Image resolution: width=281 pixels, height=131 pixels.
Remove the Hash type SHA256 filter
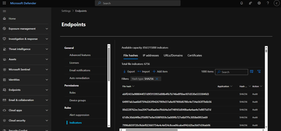click(157, 79)
